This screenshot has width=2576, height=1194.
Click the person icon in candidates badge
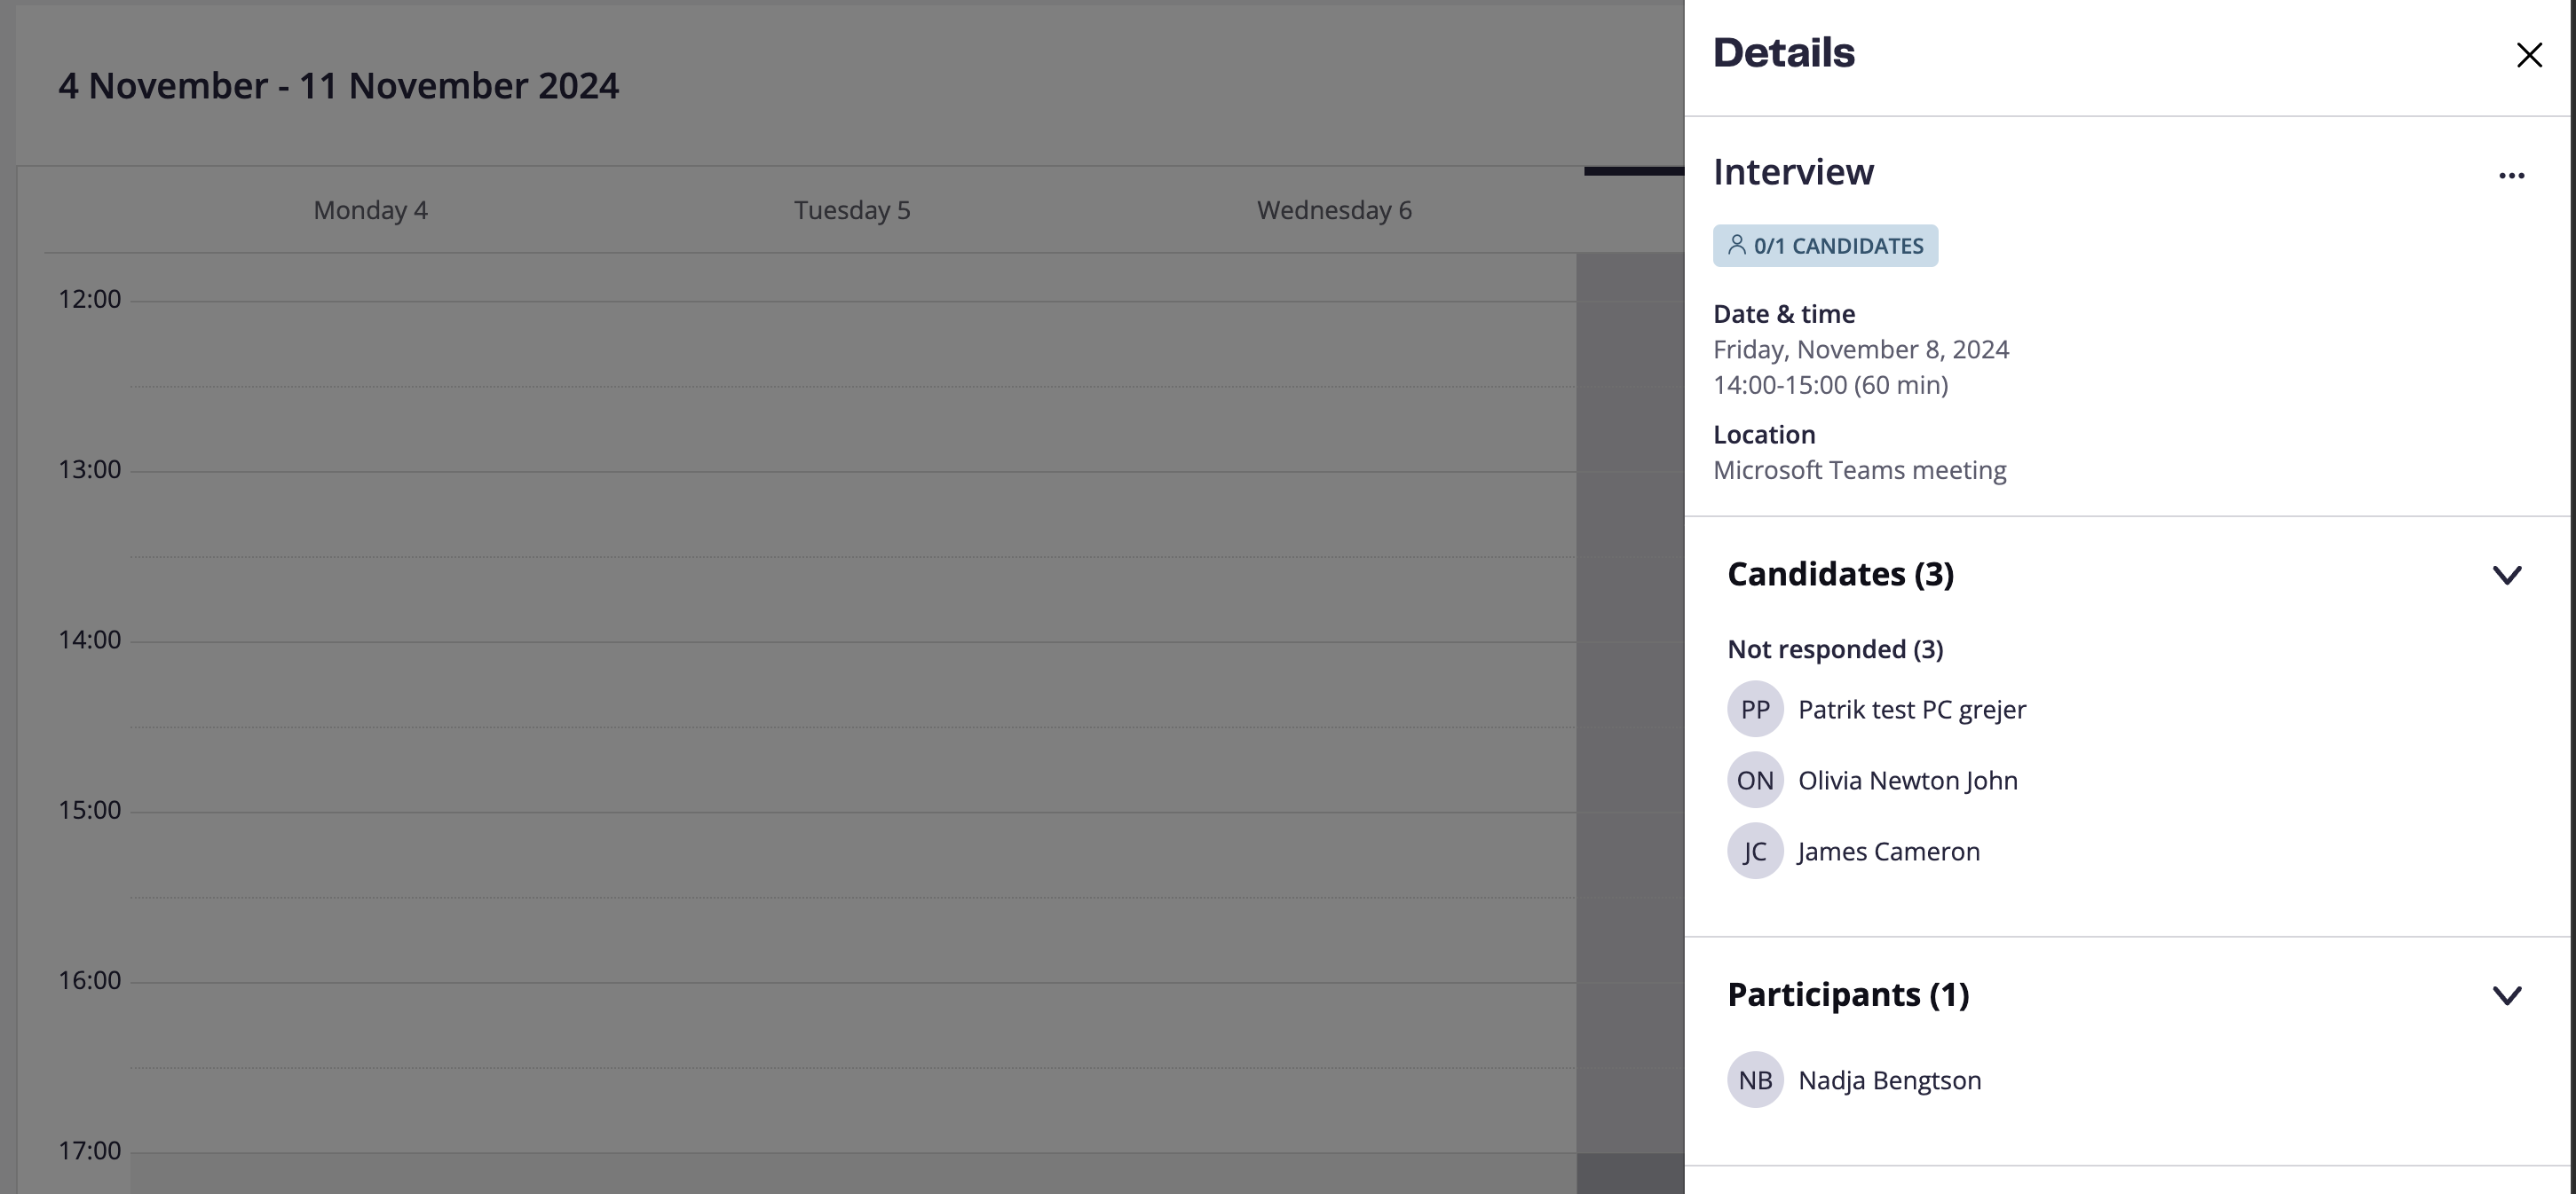1737,245
